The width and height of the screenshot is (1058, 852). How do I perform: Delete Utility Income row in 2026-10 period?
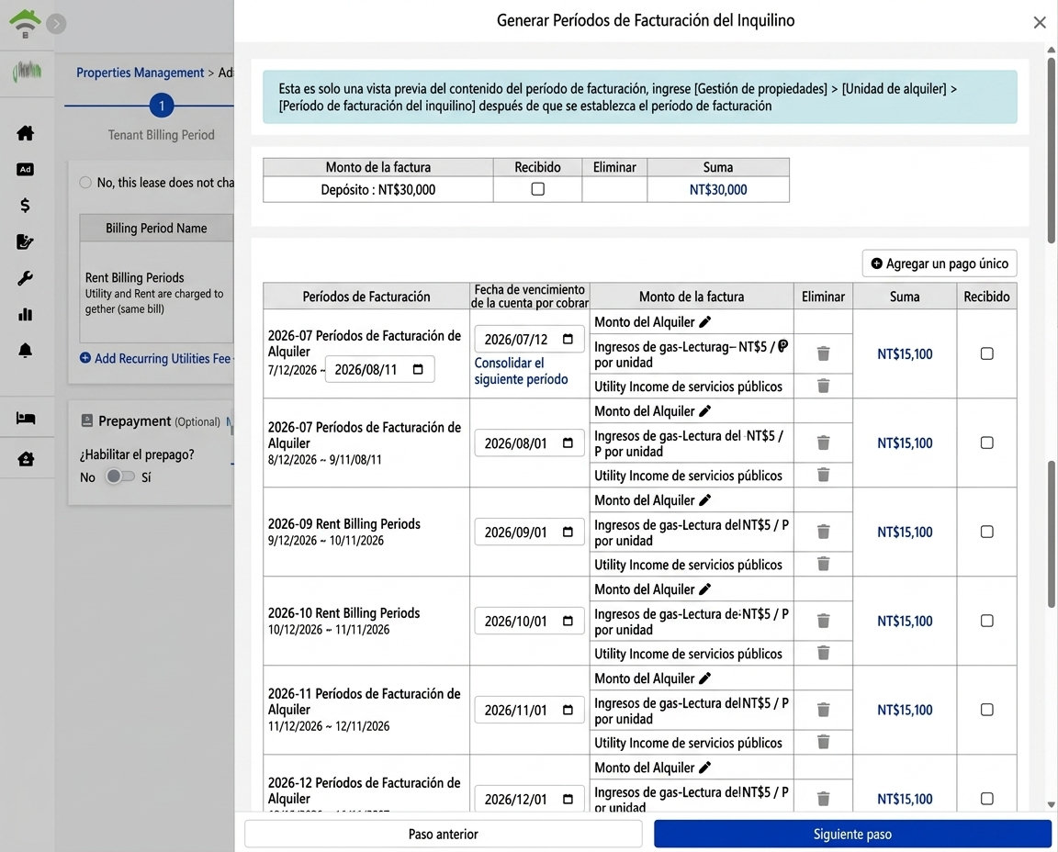point(823,653)
